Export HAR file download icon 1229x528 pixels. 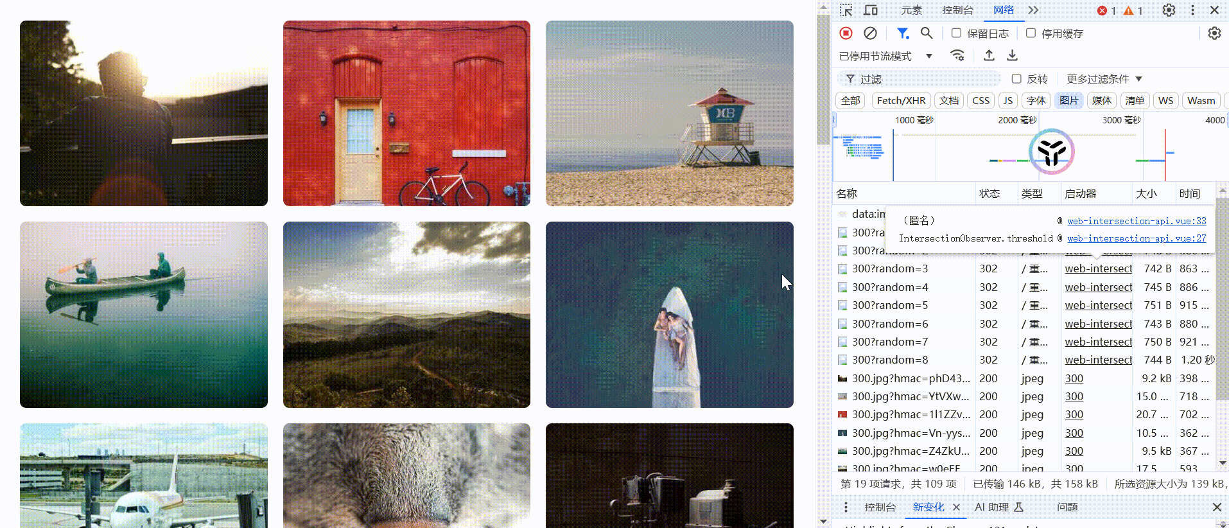pos(1012,56)
